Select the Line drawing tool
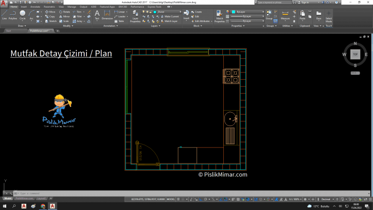This screenshot has width=373, height=210. tap(4, 15)
